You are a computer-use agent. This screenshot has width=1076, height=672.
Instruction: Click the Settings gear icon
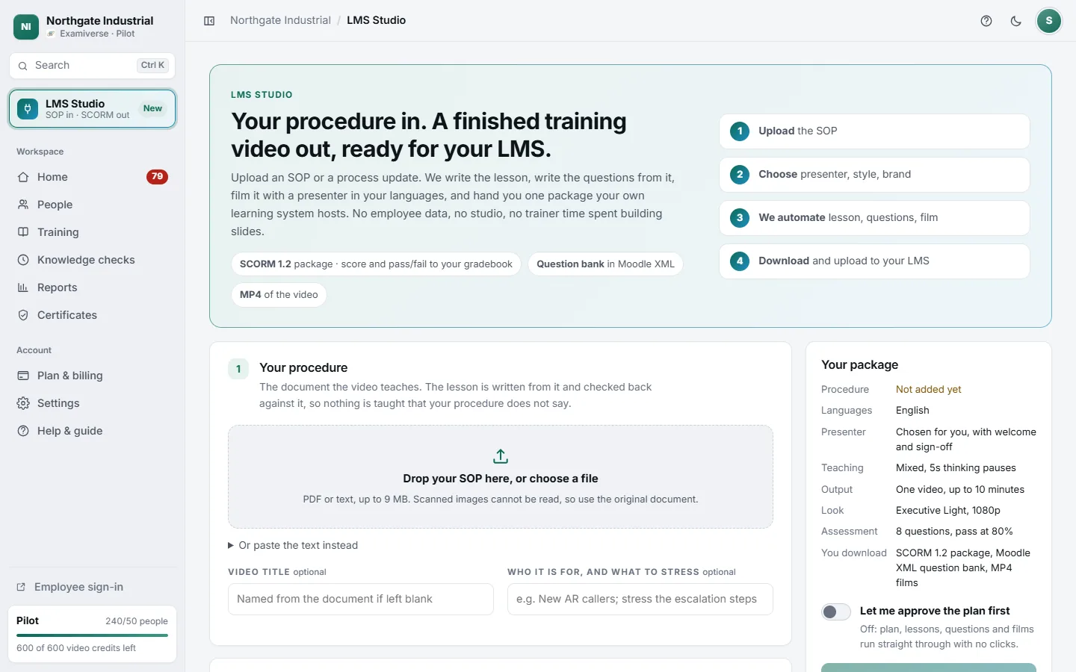(23, 403)
